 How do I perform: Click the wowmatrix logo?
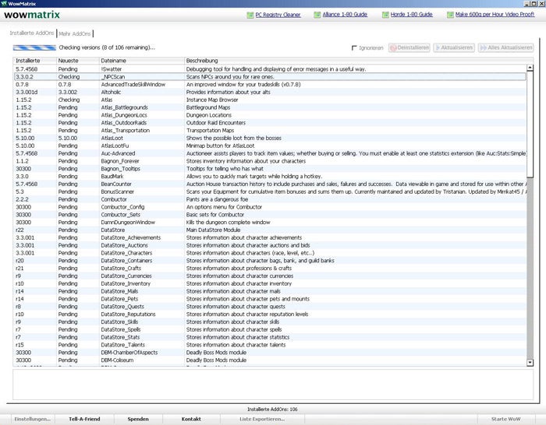[x=32, y=15]
